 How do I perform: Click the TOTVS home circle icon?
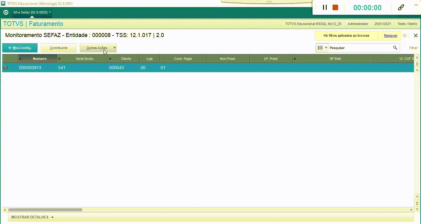(x=6, y=12)
